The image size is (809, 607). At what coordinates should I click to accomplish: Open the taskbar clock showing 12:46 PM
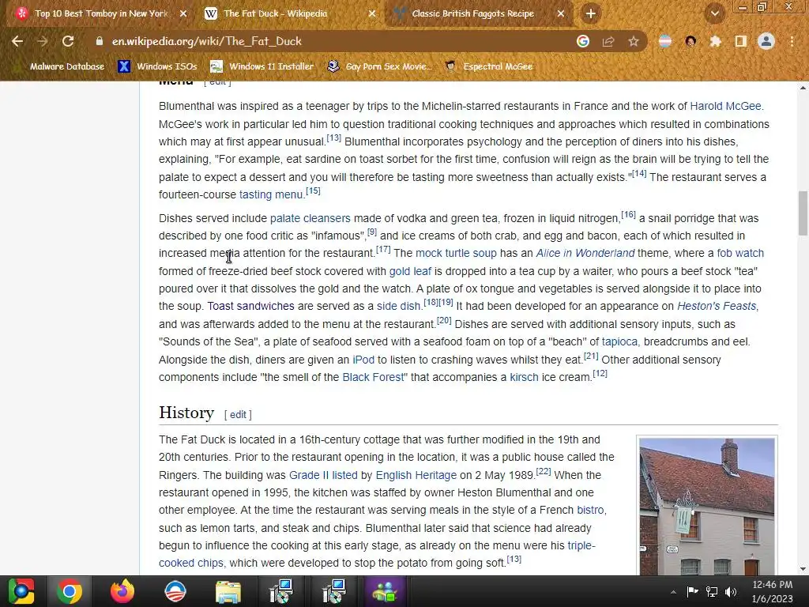(x=773, y=591)
